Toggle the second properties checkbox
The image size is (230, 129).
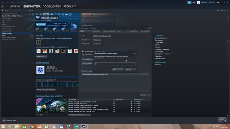[83, 55]
